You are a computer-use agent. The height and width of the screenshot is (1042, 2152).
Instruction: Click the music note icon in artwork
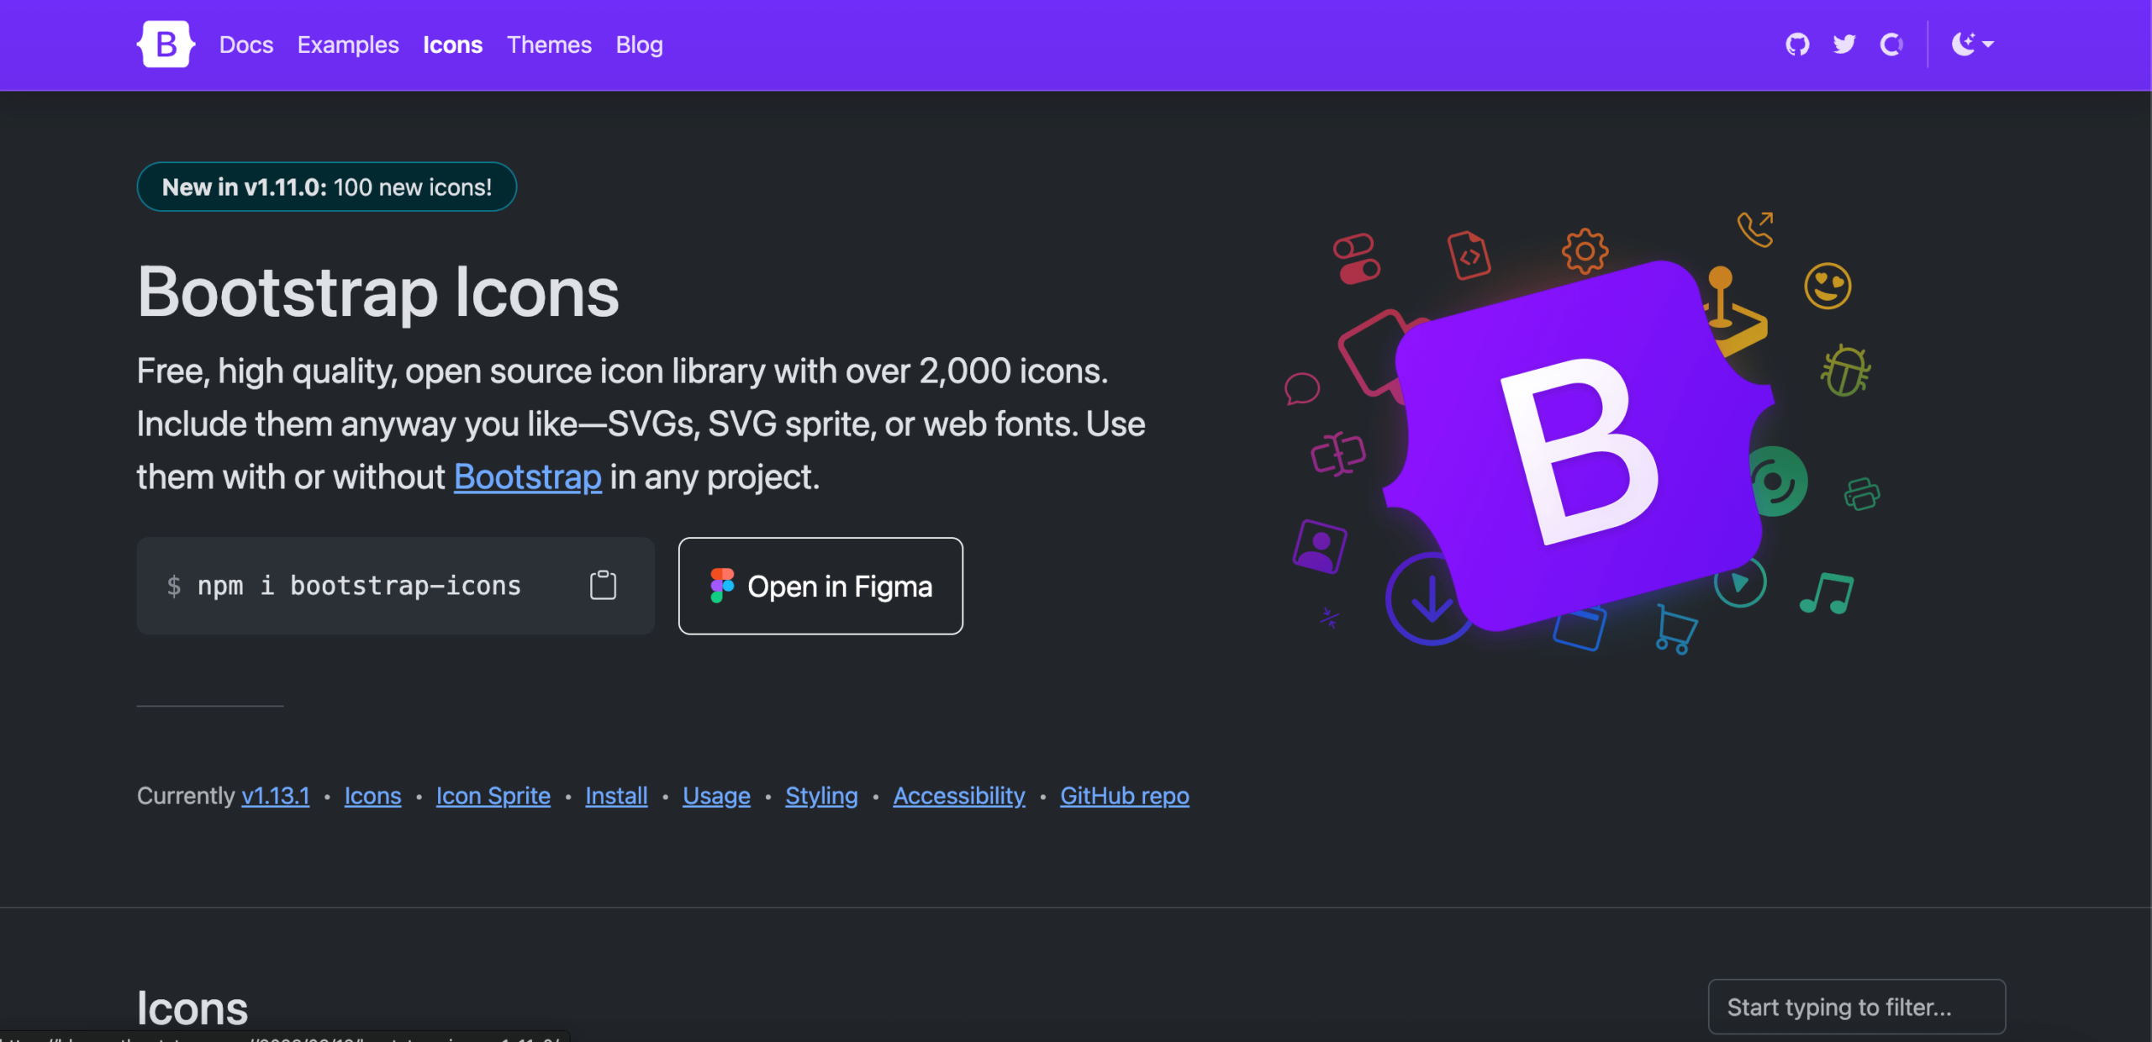pyautogui.click(x=1827, y=594)
